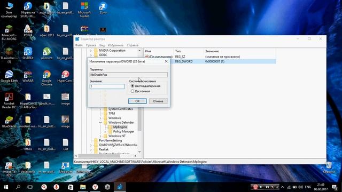
Task: Expand the ODBC registry key
Action: [91, 55]
